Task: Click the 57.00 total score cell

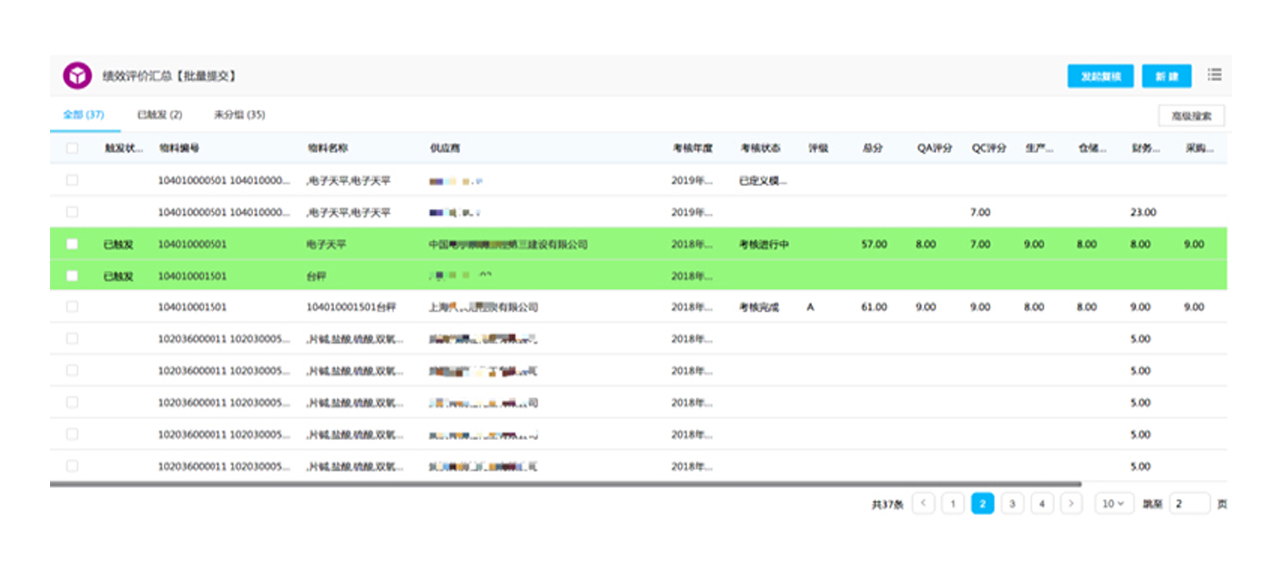Action: [874, 244]
